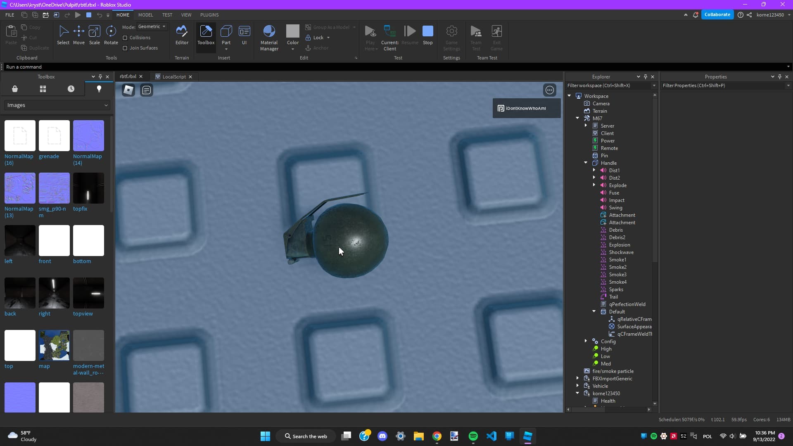The height and width of the screenshot is (446, 793).
Task: Enable the Collisions option
Action: [125, 38]
